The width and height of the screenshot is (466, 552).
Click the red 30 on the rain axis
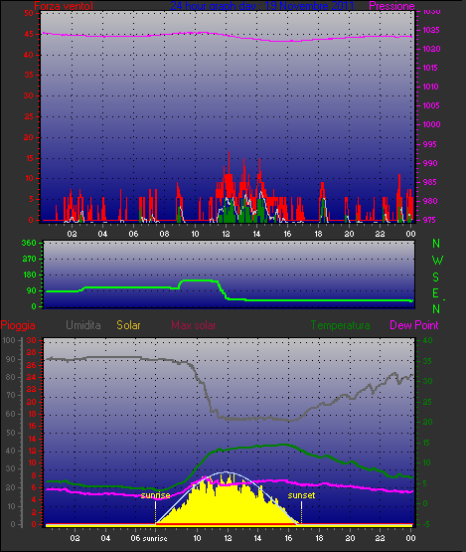(x=32, y=340)
